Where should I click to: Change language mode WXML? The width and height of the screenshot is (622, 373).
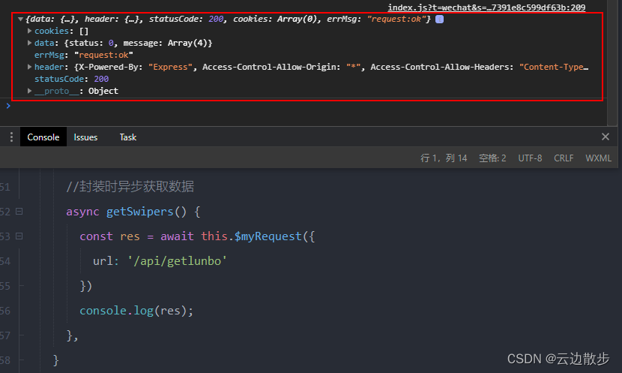pos(598,158)
